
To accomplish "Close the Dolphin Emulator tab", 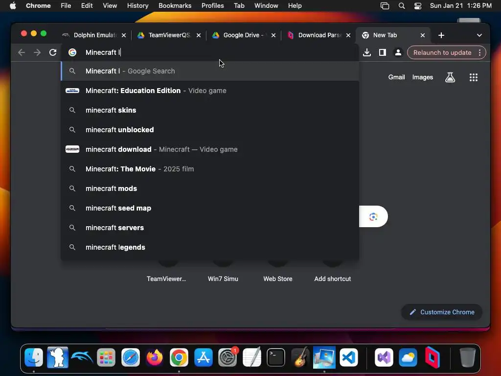I will (x=124, y=35).
